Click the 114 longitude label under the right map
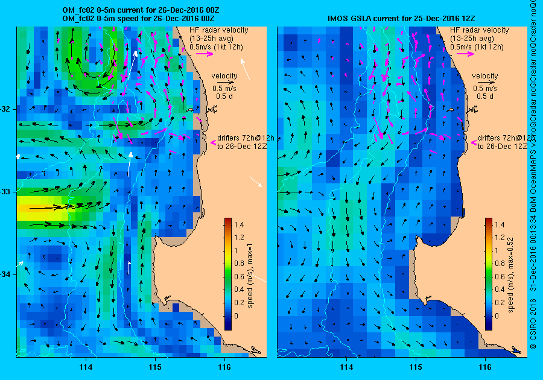543x380 pixels. [347, 367]
